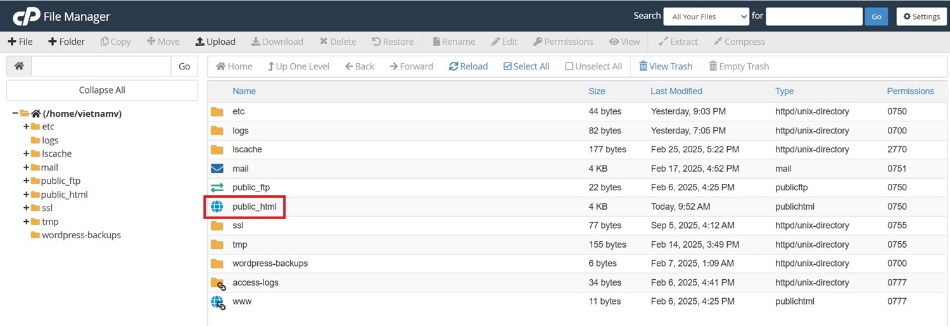Expand the mail folder in tree

(x=27, y=167)
